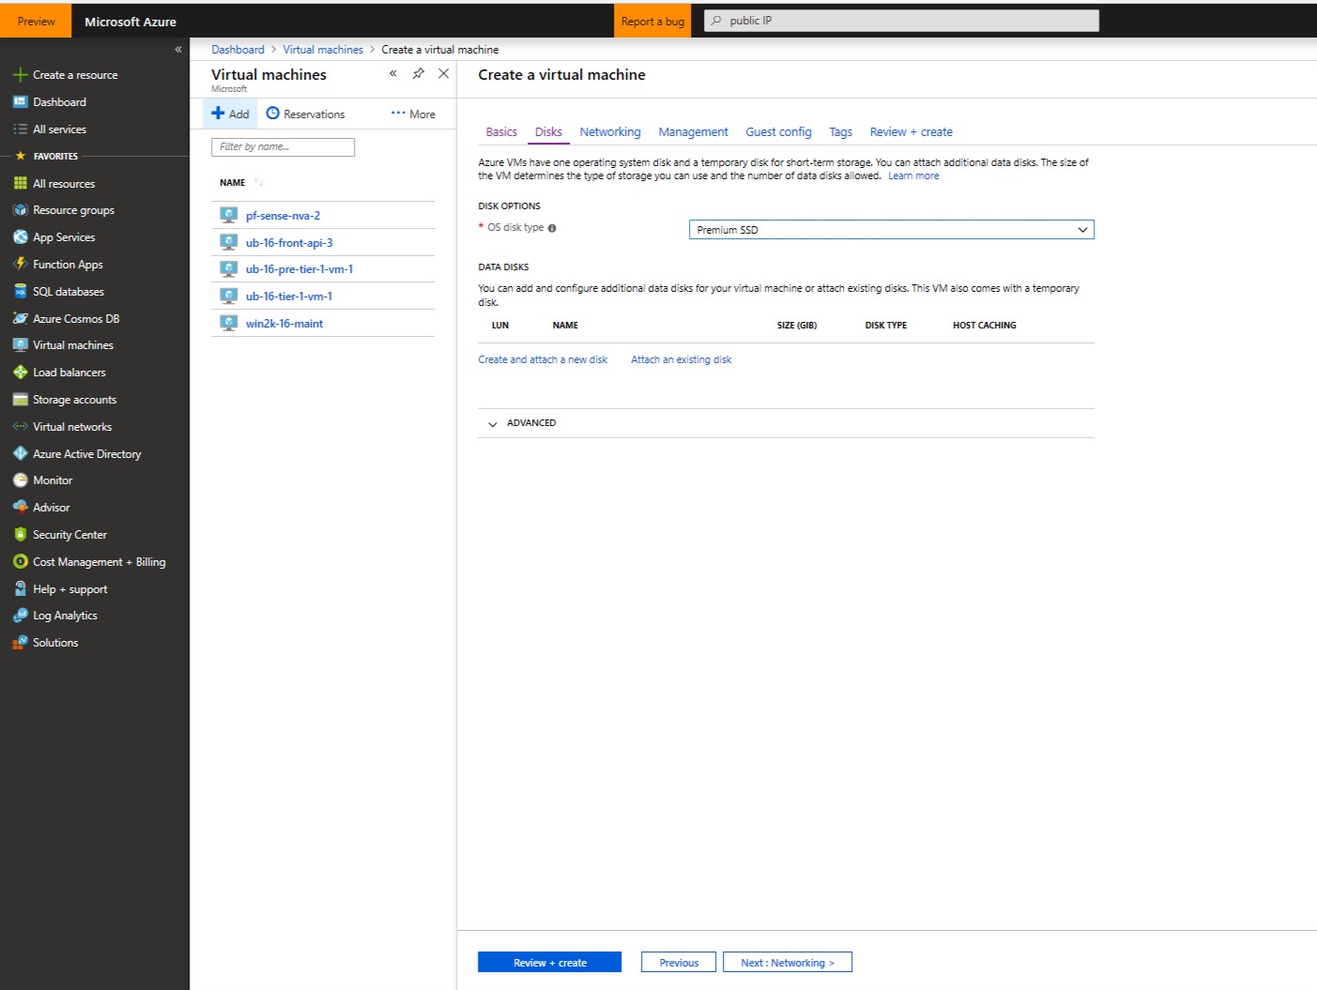
Task: Click the Solutions icon
Action: [20, 643]
